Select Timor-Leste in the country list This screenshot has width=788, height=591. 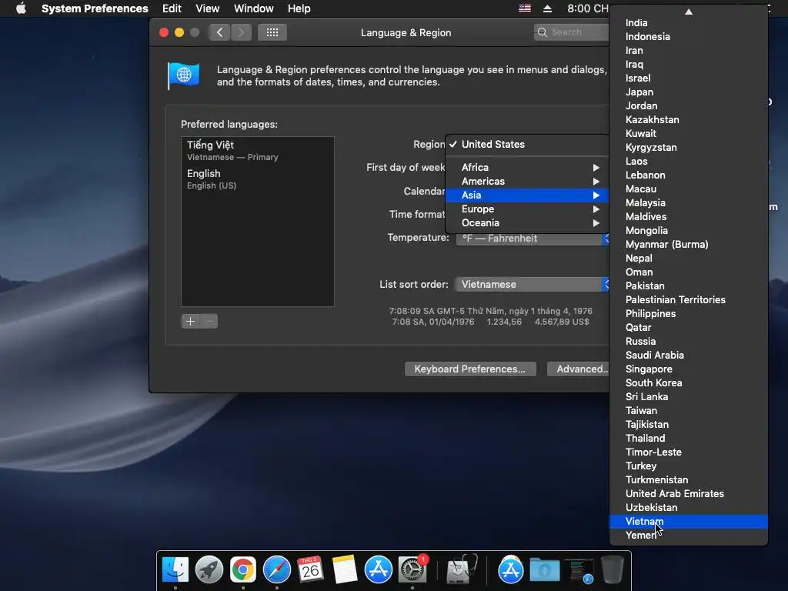pyautogui.click(x=689, y=452)
